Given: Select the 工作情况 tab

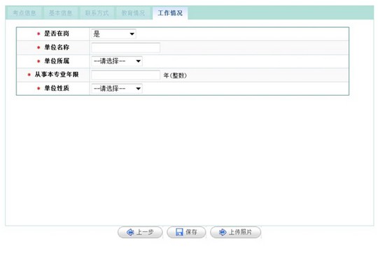Looking at the screenshot, I should coord(170,13).
